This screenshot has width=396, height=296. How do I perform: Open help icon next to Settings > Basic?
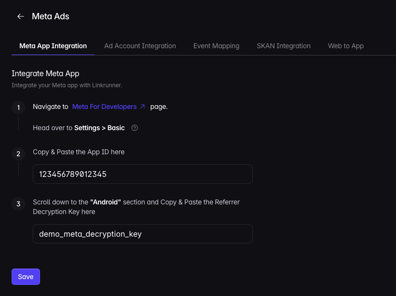coord(135,128)
